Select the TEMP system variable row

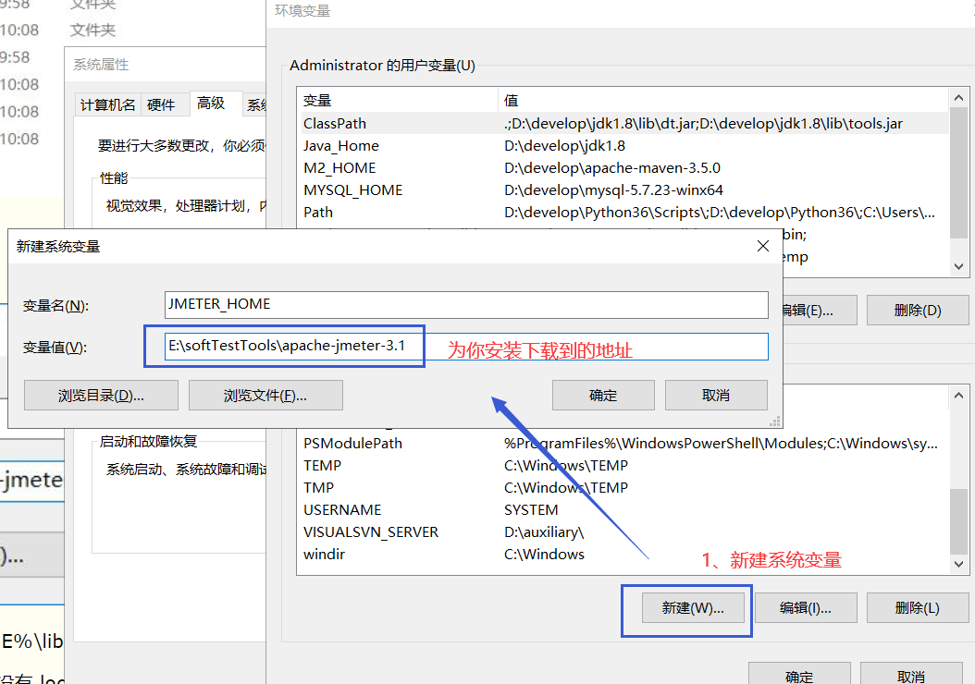click(x=625, y=465)
